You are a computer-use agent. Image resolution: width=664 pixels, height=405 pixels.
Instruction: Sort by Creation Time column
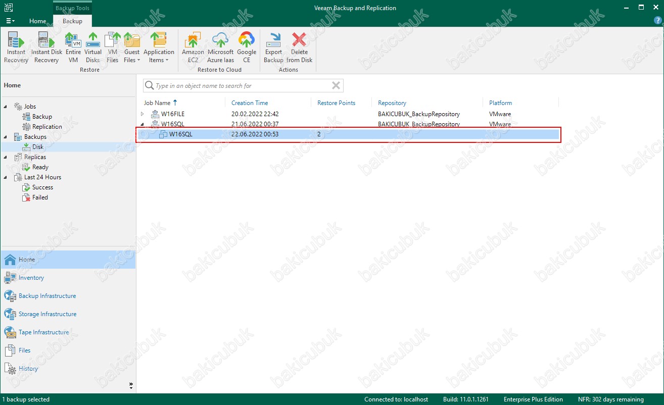coord(250,103)
